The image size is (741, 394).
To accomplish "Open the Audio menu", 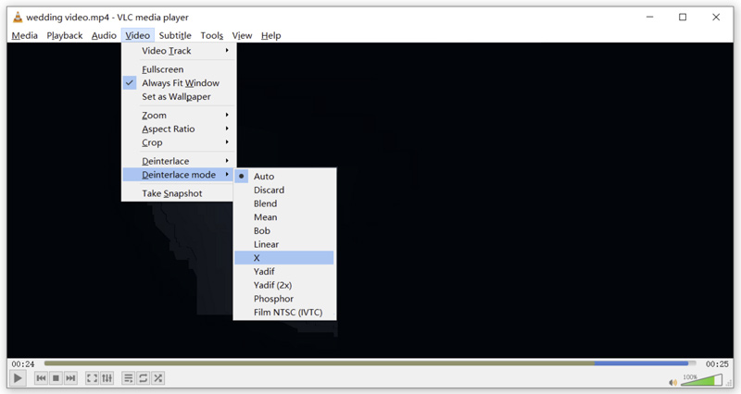I will [x=104, y=35].
